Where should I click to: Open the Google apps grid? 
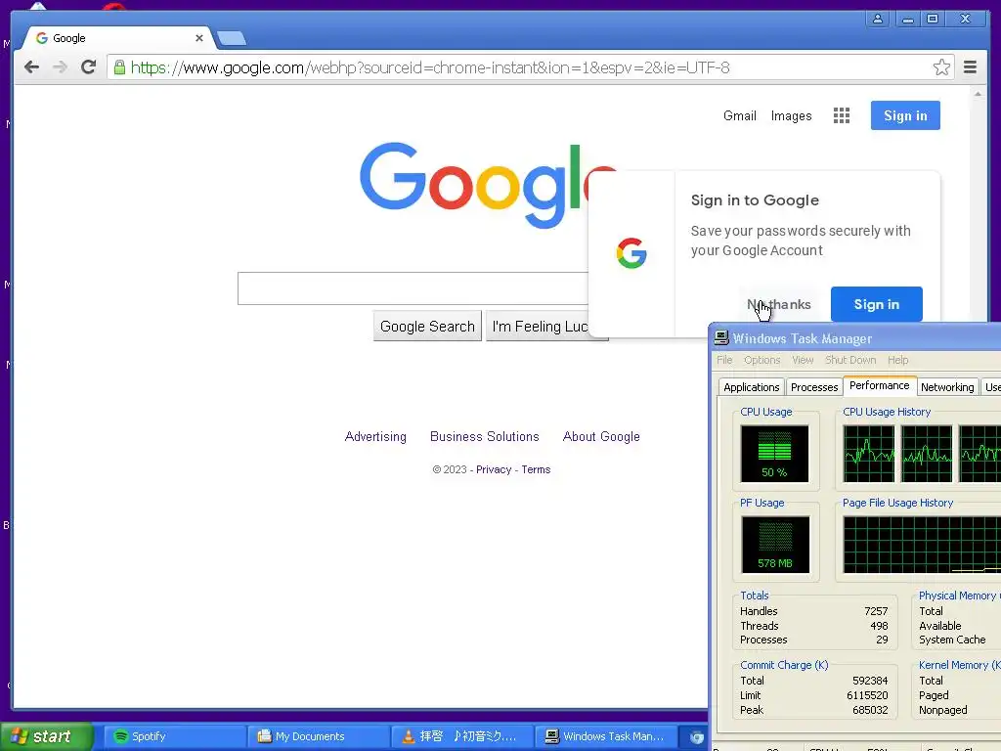(x=842, y=115)
